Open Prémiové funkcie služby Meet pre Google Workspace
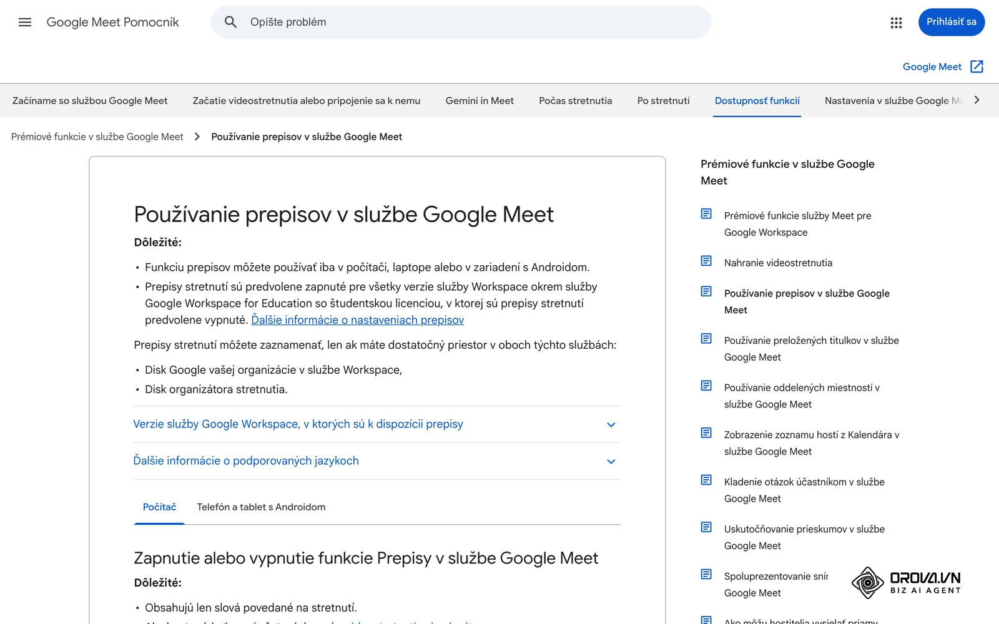The height and width of the screenshot is (624, 999). coord(797,224)
